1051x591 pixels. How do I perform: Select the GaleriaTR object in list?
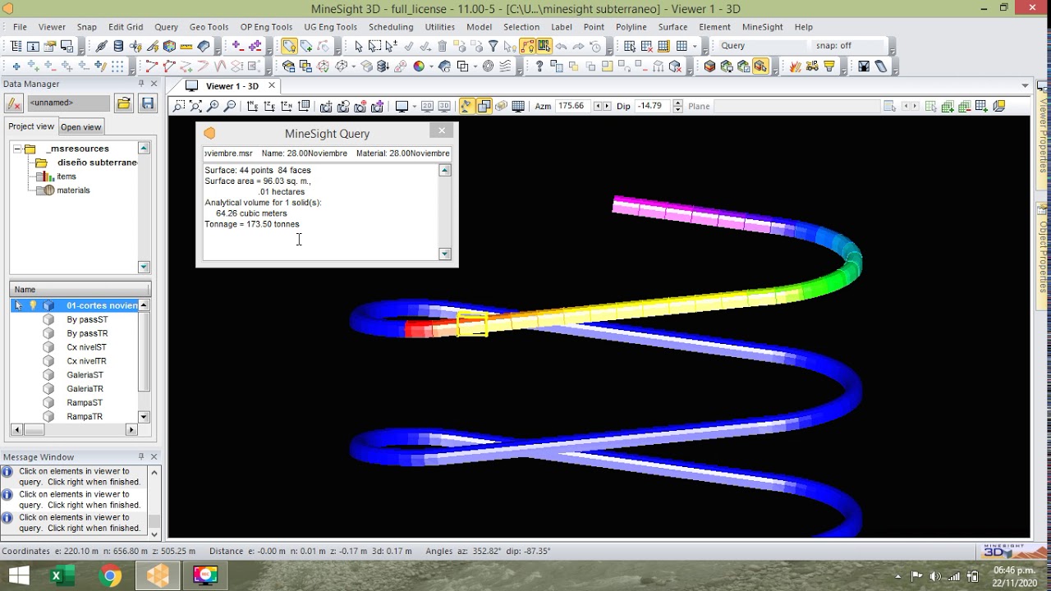click(85, 389)
